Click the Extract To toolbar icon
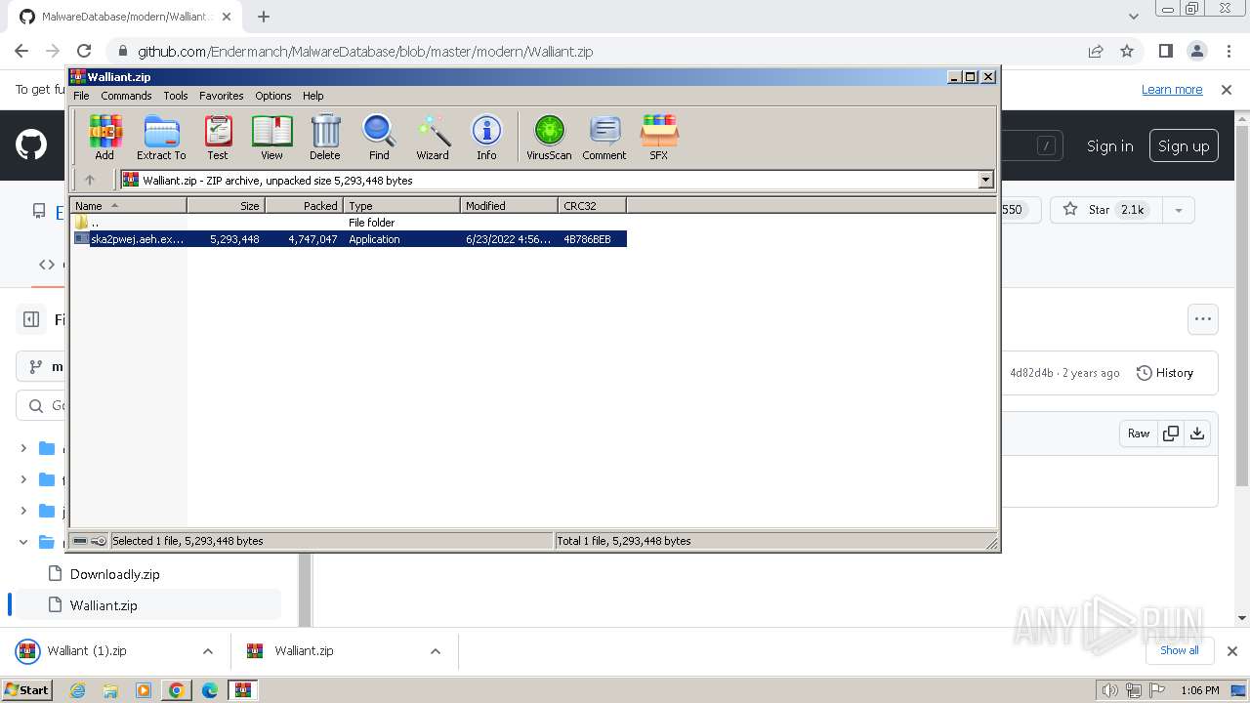The image size is (1250, 703). [x=161, y=138]
